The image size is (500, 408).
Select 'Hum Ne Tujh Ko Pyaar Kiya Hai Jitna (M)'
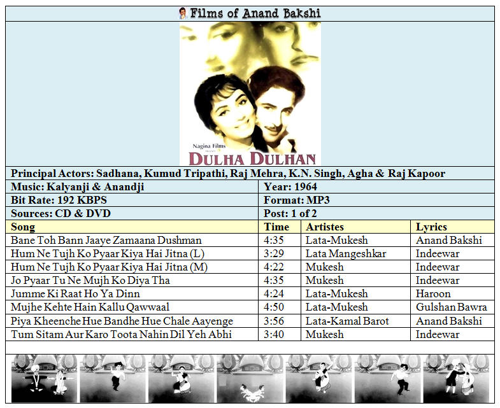point(109,267)
